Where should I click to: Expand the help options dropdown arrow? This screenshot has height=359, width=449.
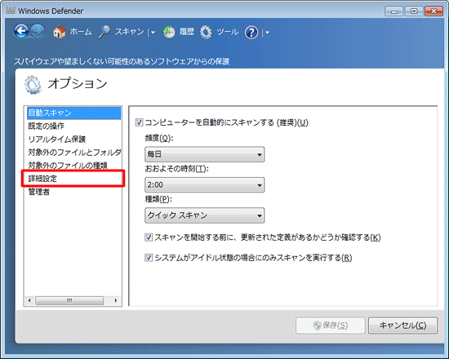point(267,33)
